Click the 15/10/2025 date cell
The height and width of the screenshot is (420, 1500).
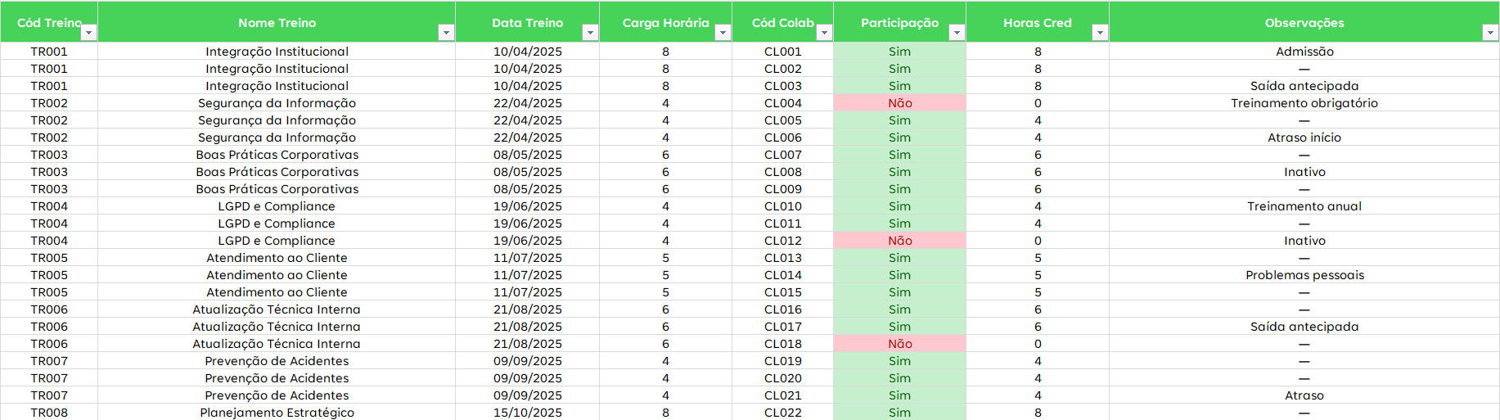(527, 413)
